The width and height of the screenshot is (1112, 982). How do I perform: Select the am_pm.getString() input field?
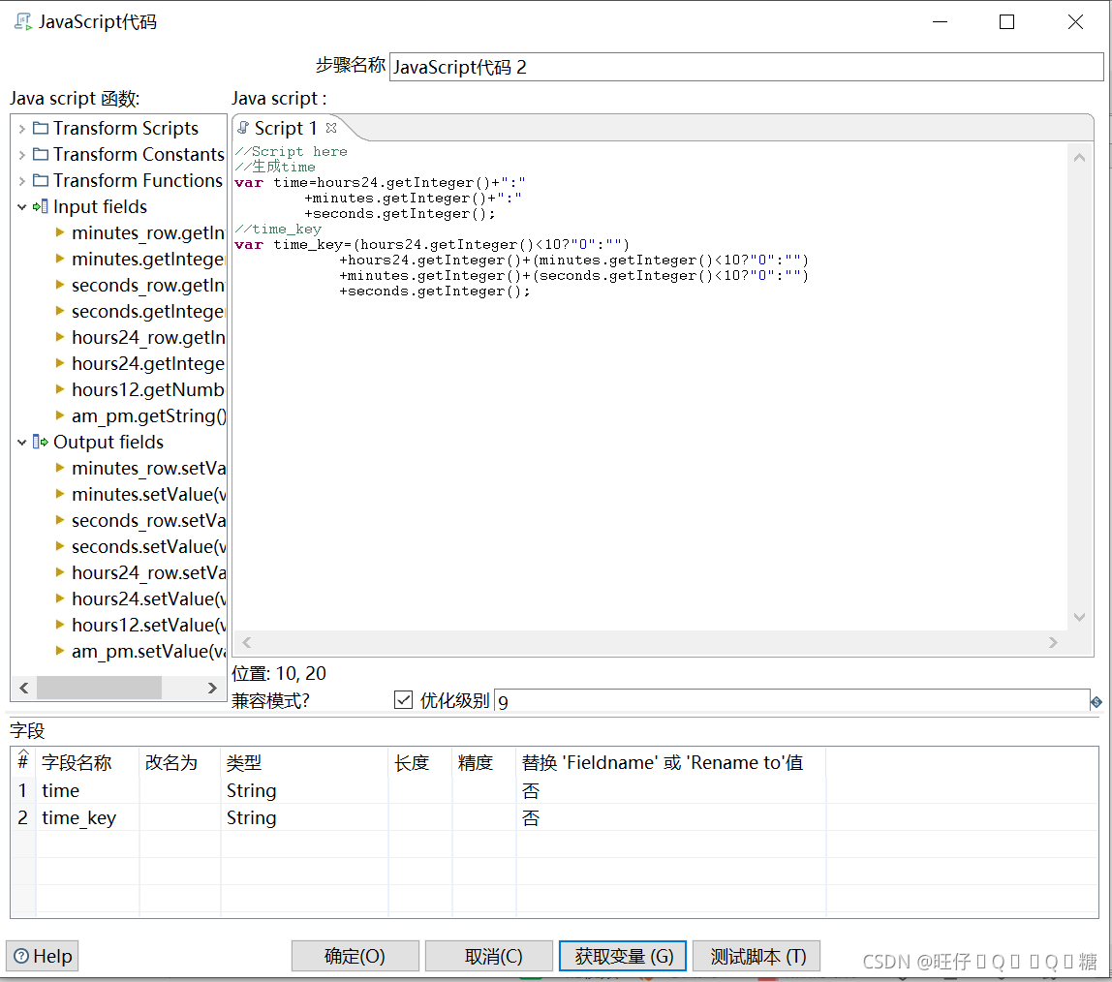click(x=148, y=416)
